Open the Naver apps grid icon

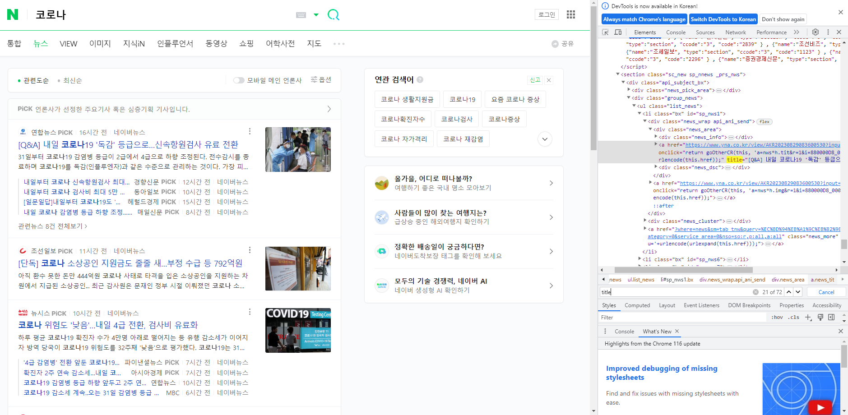point(571,14)
